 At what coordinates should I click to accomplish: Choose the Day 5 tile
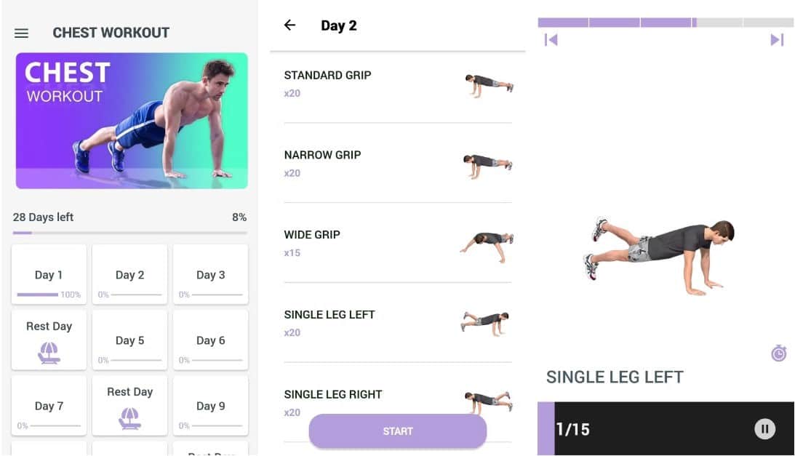[129, 340]
